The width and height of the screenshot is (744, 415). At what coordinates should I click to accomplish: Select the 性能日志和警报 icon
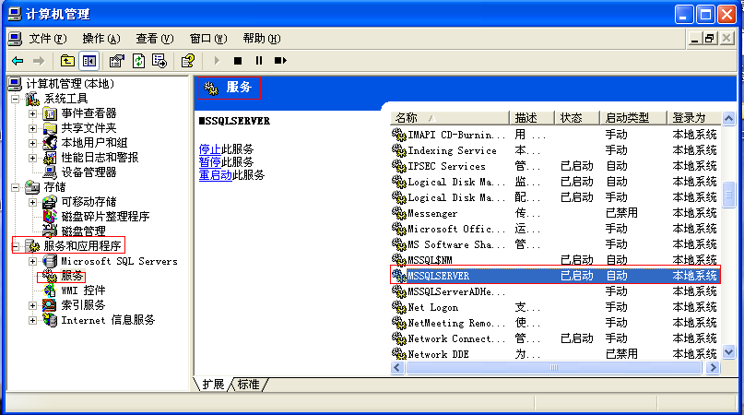tap(50, 158)
